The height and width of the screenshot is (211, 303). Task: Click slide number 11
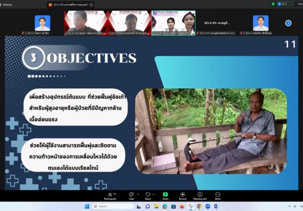[x=290, y=44]
